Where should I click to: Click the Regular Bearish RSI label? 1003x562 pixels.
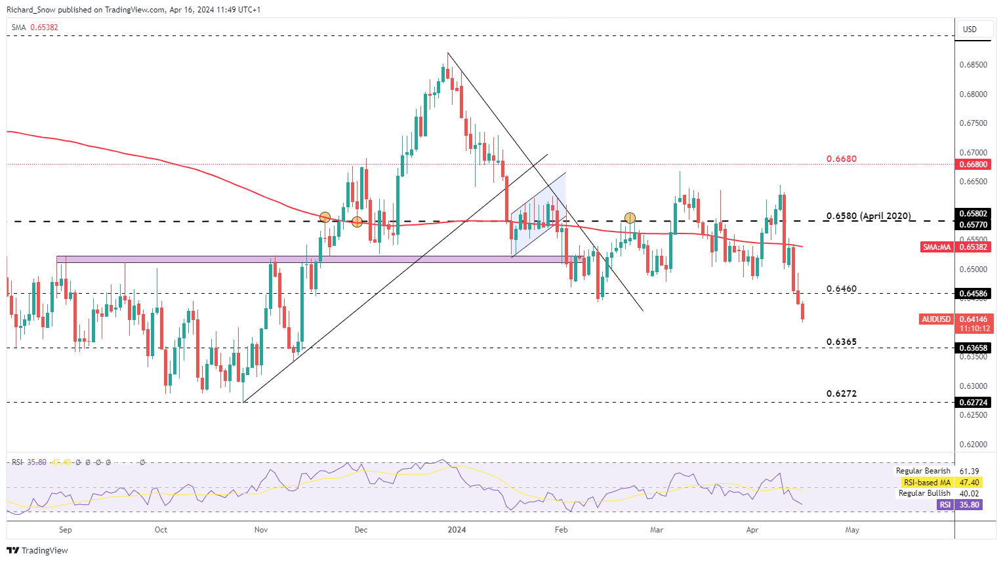pos(923,471)
